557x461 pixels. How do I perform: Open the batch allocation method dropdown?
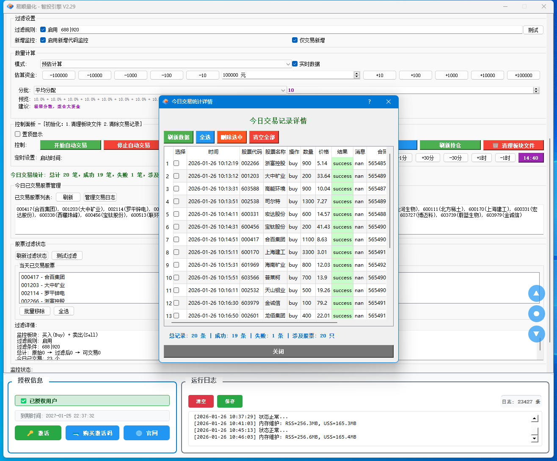click(x=283, y=90)
